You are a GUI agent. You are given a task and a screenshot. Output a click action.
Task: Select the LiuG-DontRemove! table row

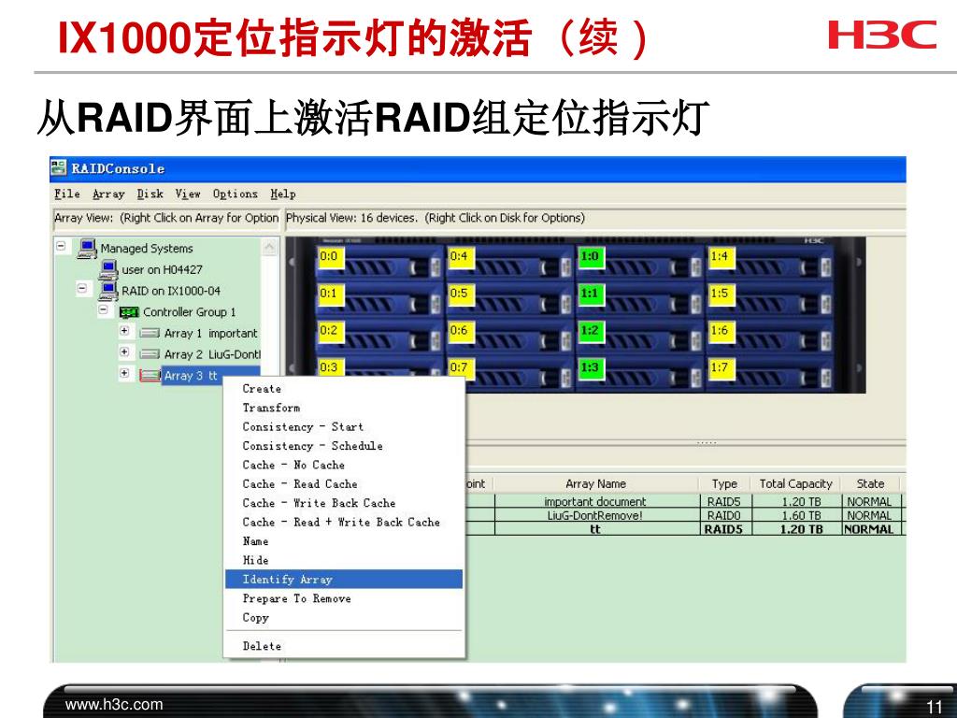[x=685, y=515]
